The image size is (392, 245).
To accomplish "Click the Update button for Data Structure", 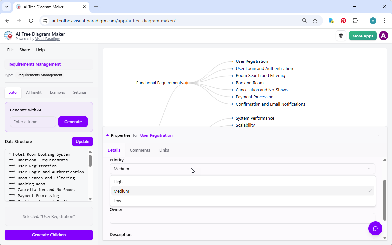I will [x=82, y=141].
